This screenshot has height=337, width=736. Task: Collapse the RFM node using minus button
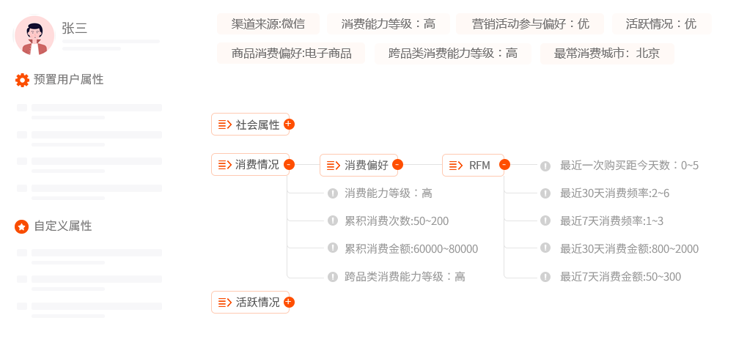point(504,165)
